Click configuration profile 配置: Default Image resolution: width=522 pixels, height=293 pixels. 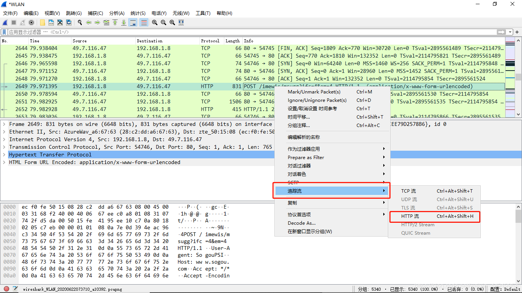point(505,289)
